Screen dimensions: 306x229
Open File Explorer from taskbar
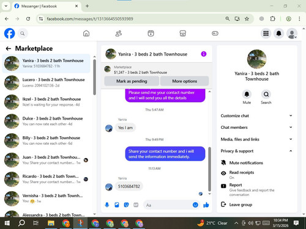pyautogui.click(x=51, y=223)
